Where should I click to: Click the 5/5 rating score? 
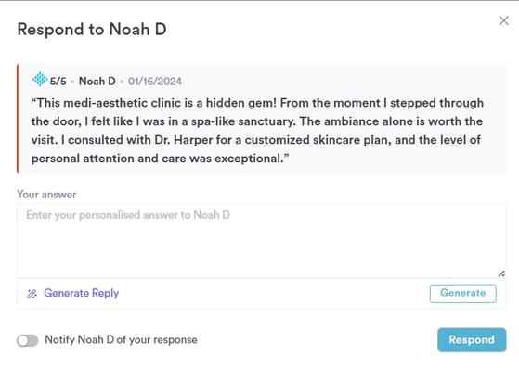pos(58,82)
